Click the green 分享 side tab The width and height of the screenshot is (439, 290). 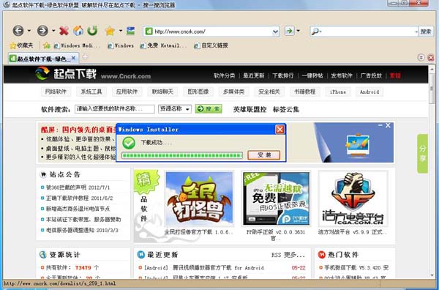[x=422, y=154]
